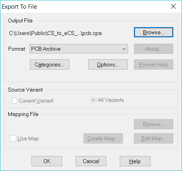Viewport: 182px width, 171px height.
Task: Click the Format Help button
Action: pos(154,64)
